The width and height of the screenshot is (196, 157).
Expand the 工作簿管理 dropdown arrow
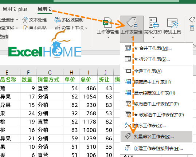click(x=108, y=37)
